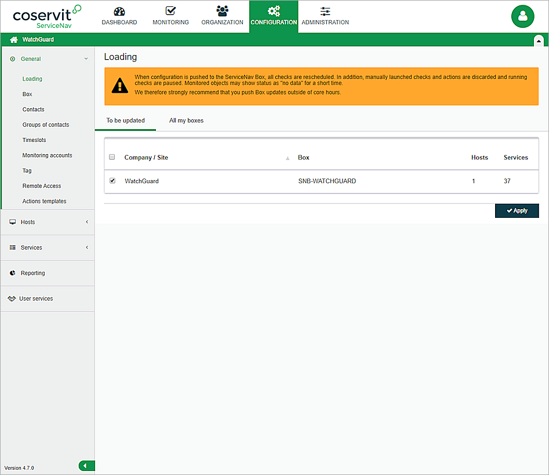The height and width of the screenshot is (475, 549).
Task: Open the Reporting sidebar item
Action: pos(32,273)
